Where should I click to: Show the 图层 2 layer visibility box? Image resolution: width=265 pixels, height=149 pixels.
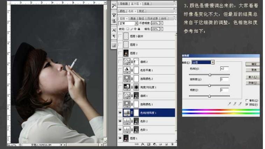point(120,53)
